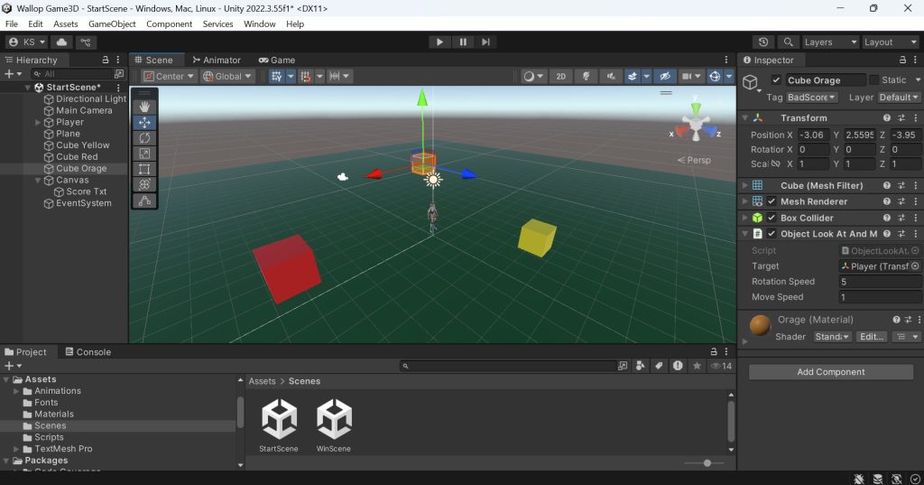This screenshot has width=924, height=485.
Task: Click the Project search field
Action: coord(509,366)
